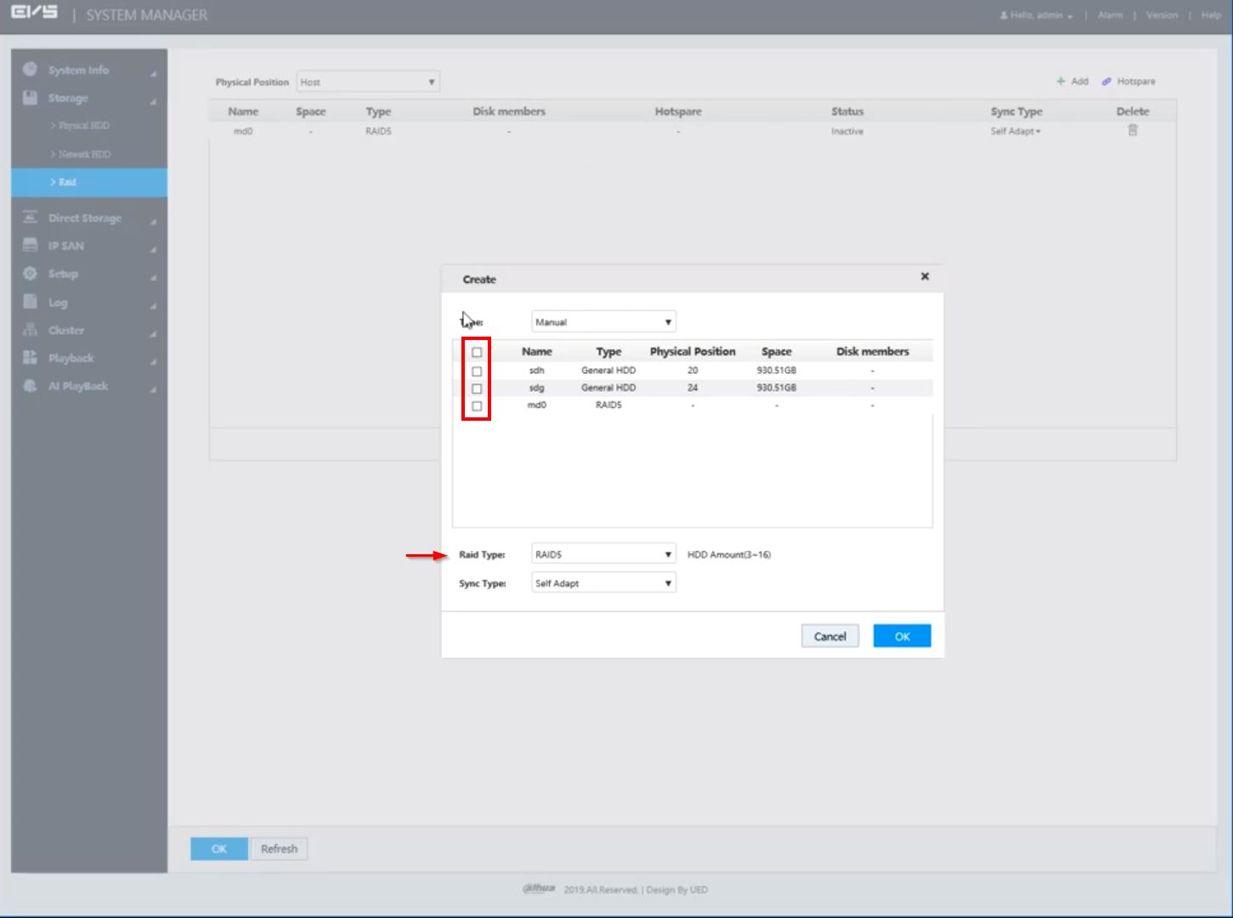Viewport: 1233px width, 918px height.
Task: Open the Raid Type dropdown
Action: (603, 554)
